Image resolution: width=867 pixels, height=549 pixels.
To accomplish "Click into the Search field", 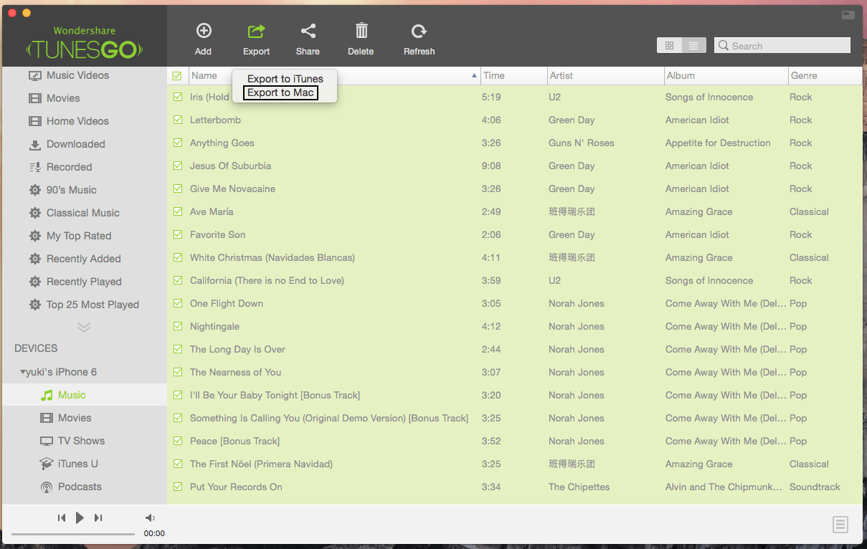I will [x=782, y=45].
